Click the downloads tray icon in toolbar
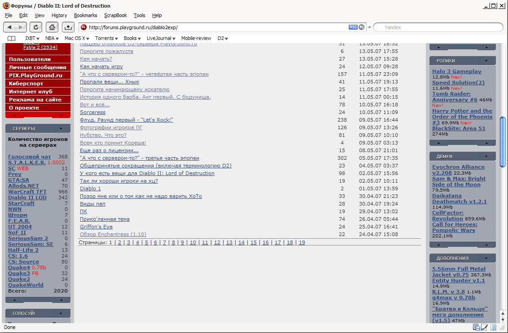 [68, 27]
